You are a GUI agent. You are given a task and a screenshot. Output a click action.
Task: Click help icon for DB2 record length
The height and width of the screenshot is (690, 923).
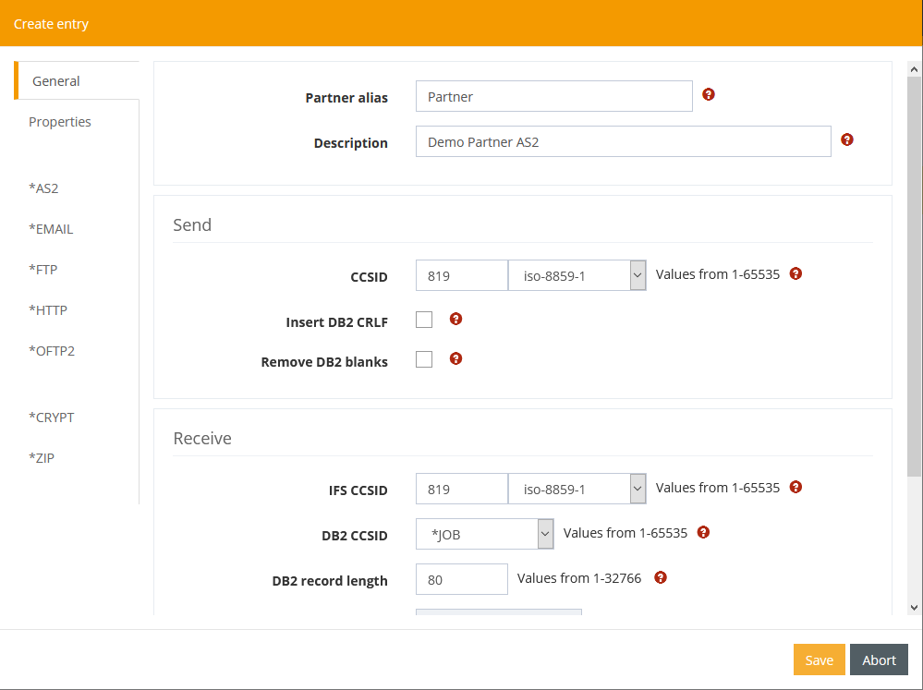pyautogui.click(x=660, y=577)
